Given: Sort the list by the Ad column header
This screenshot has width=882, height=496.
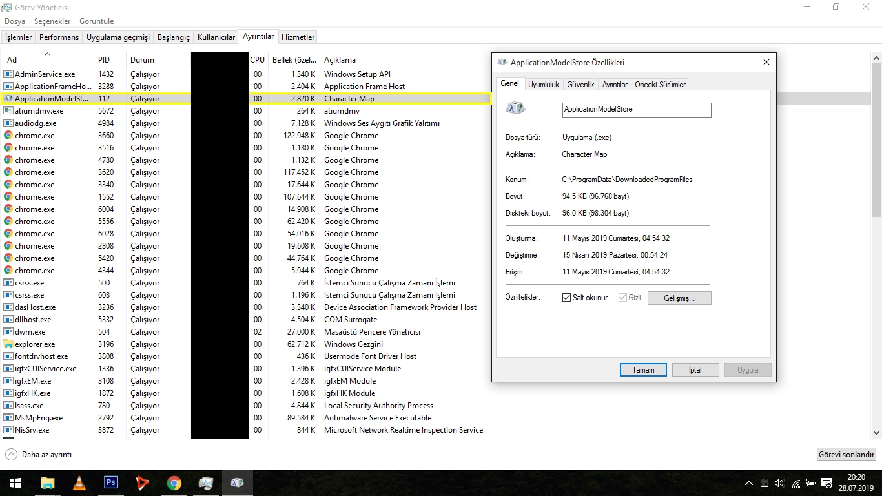Looking at the screenshot, I should 47,59.
